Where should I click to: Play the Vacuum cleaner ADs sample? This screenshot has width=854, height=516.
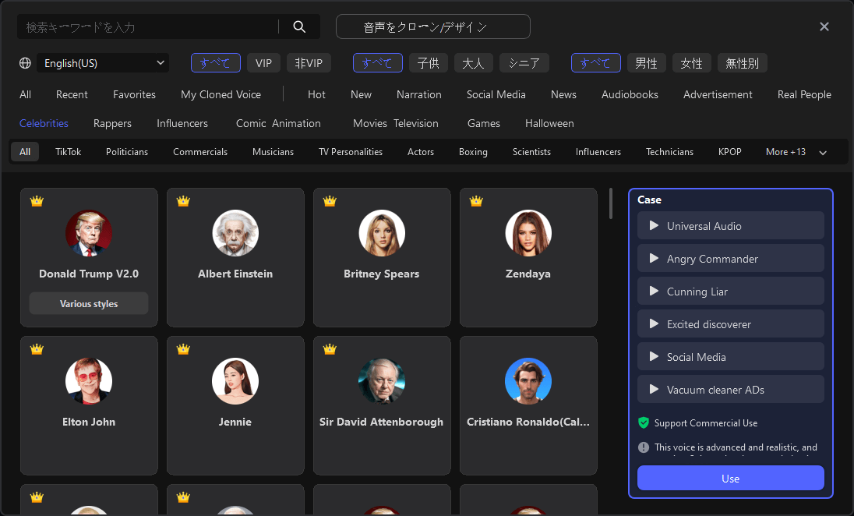click(654, 389)
